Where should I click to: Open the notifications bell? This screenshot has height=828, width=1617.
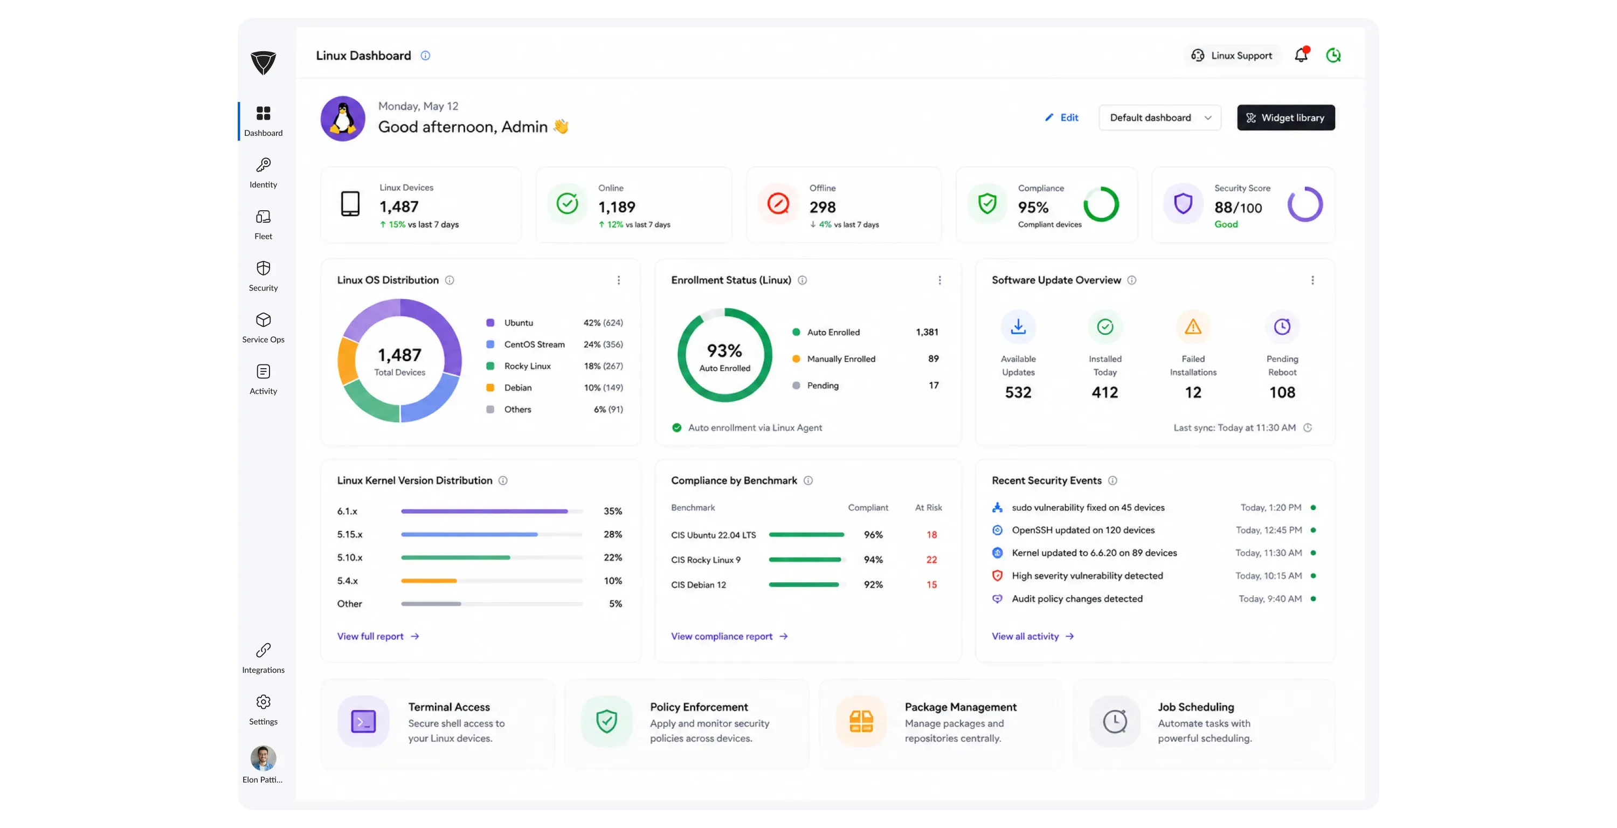click(1301, 54)
